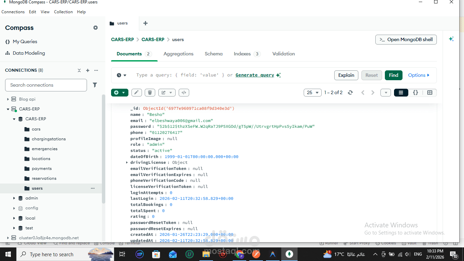
Task: Open users collection options ellipsis
Action: [x=93, y=188]
